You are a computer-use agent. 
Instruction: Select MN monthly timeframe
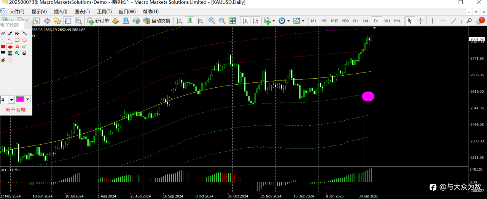pos(397,21)
